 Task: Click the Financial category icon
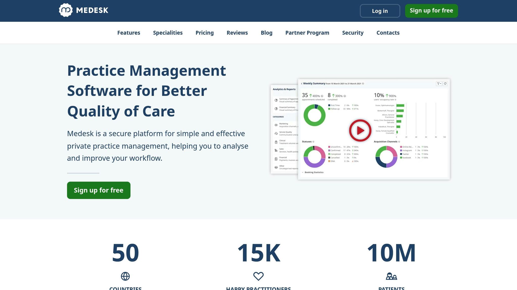point(276,159)
